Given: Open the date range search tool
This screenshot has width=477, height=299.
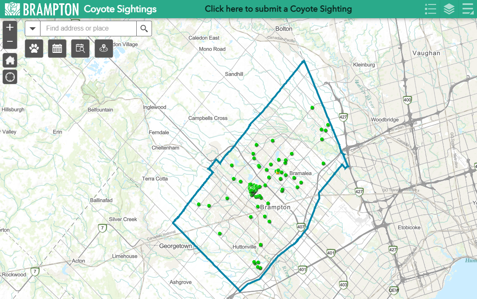Looking at the screenshot, I should 80,48.
